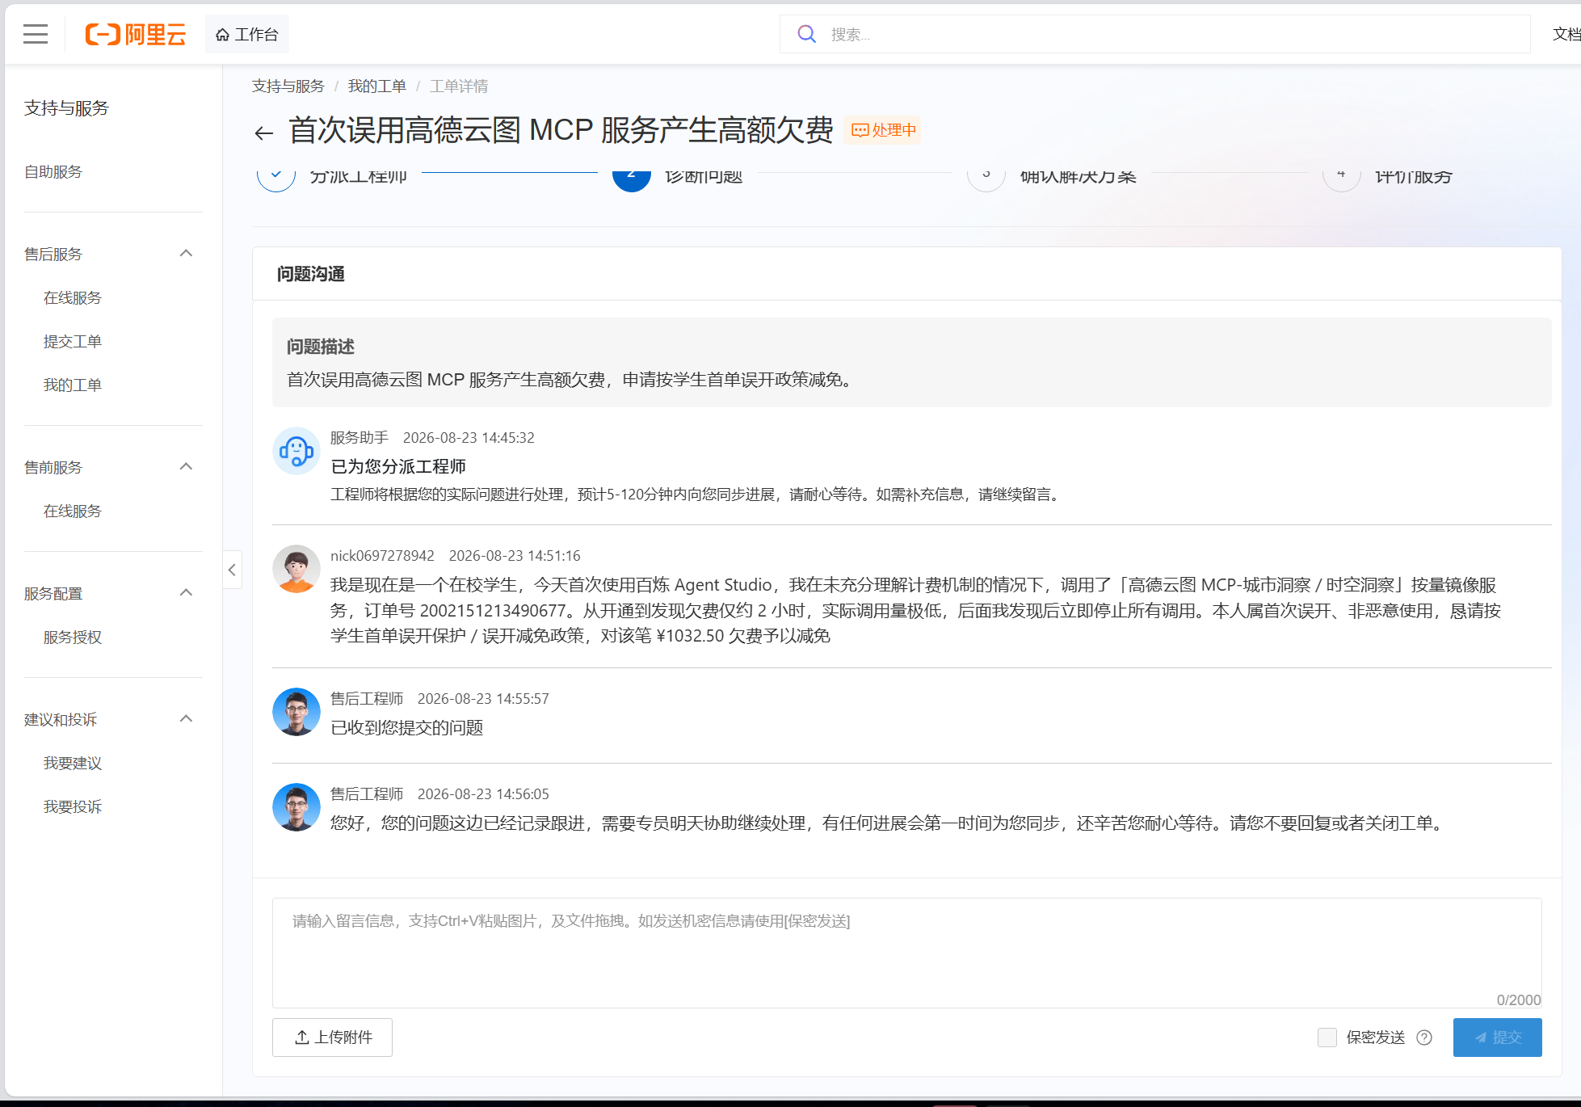Click the timestamp 2026-08-23 14:45:32

469,438
